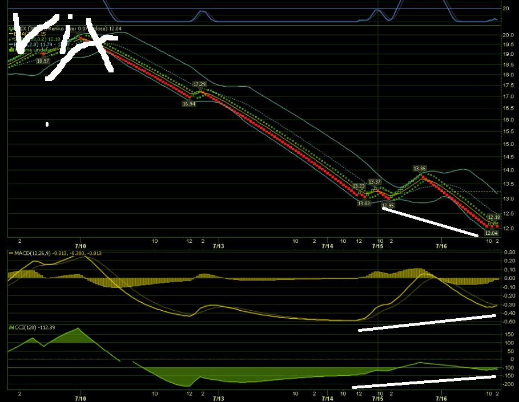The height and width of the screenshot is (402, 519).
Task: Click the EMA yellow line legend marker
Action: (x=11, y=34)
